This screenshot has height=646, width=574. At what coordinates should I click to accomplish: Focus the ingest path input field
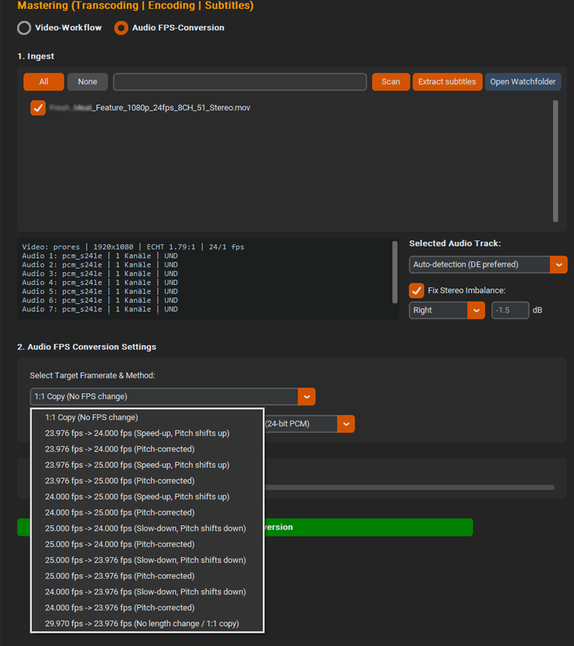(240, 81)
